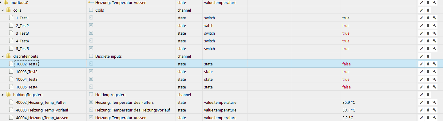Edit the discreteInputs channel
The image size is (443, 121).
point(421,56)
